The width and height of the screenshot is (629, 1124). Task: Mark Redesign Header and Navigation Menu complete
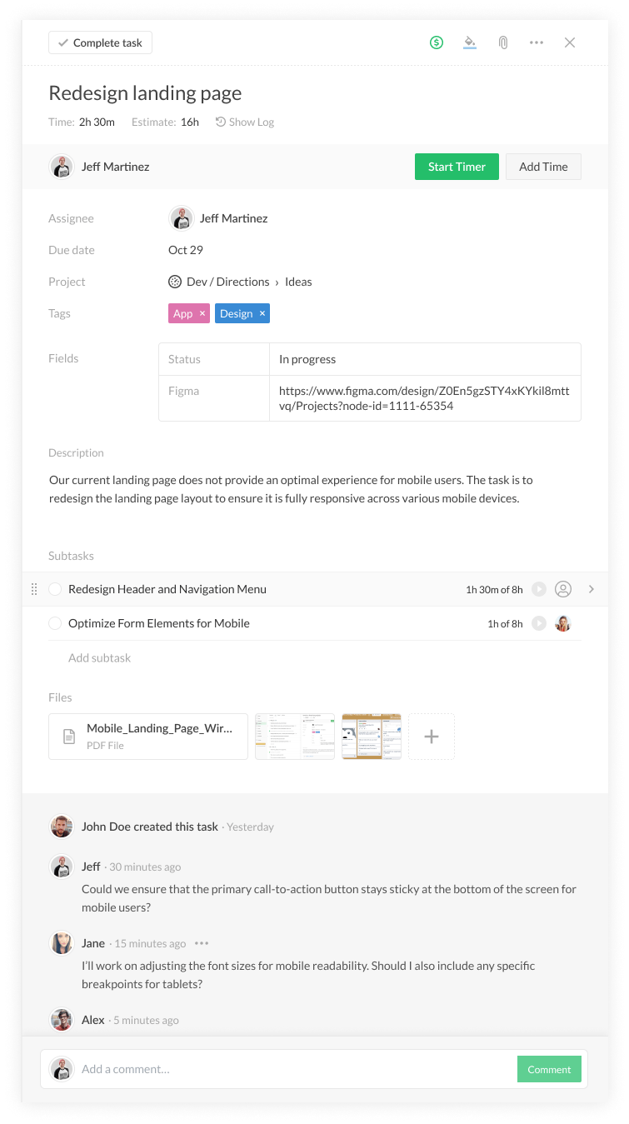(x=55, y=589)
